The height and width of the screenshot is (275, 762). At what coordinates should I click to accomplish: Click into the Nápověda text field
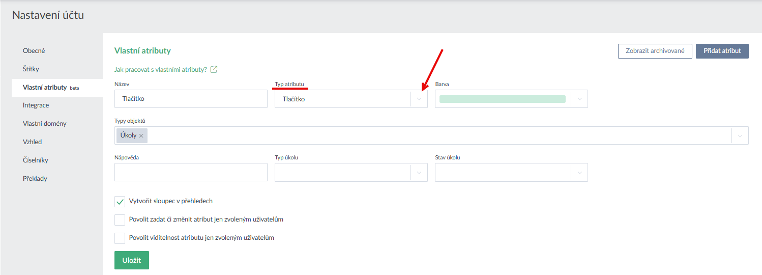coord(191,173)
